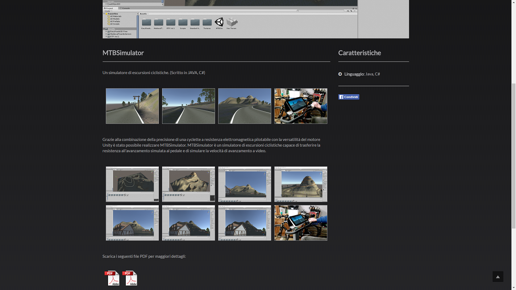Open the road with trees thumbnail
This screenshot has height=290, width=516.
click(188, 106)
